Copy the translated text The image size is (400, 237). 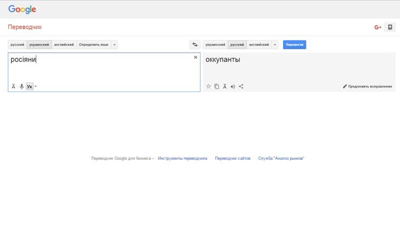pyautogui.click(x=217, y=86)
